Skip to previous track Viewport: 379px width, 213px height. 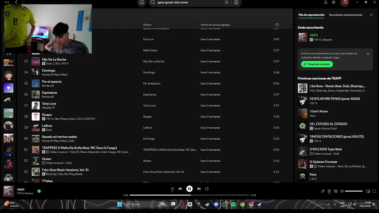(x=180, y=189)
